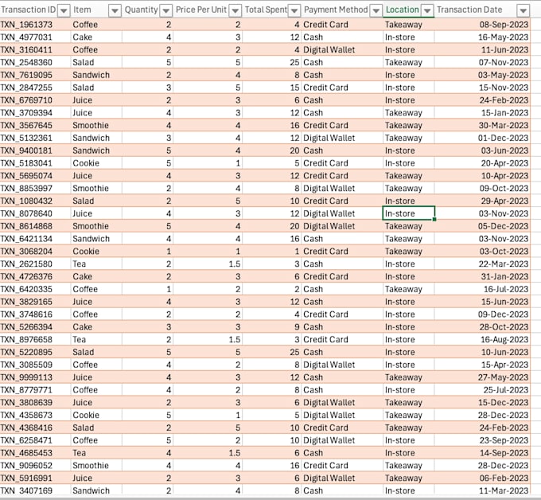Viewport: 541px width, 500px height.
Task: Select Cookie item in row TXN_4358673
Action: click(96, 415)
